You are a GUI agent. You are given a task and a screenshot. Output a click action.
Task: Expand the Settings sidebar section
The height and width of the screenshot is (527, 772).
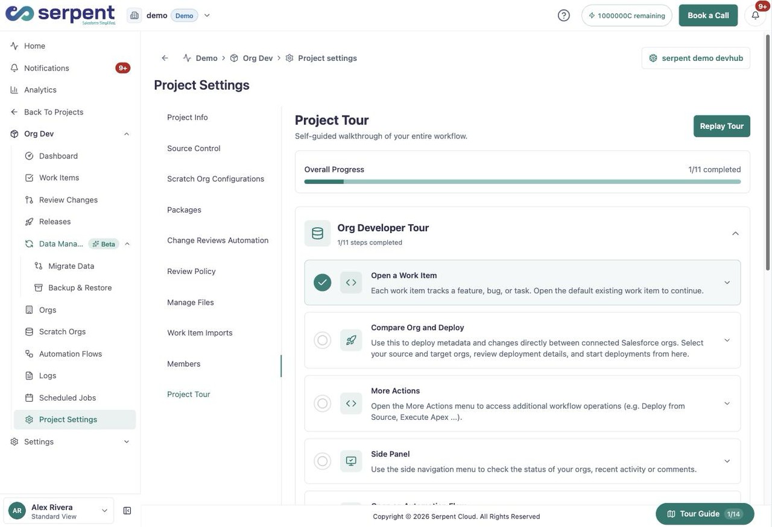127,441
